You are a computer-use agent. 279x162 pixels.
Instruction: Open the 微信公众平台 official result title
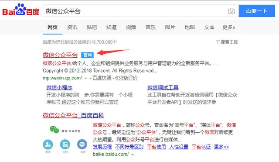(60, 55)
